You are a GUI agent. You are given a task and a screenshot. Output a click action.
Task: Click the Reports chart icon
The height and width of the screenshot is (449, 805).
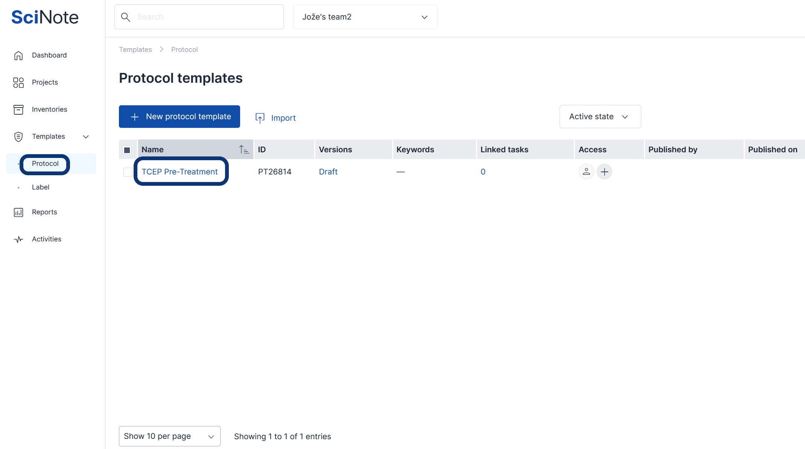(x=18, y=212)
